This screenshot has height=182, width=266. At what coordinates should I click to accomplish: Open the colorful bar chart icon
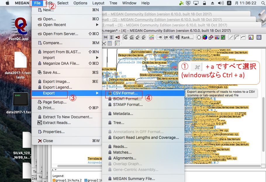[251, 37]
